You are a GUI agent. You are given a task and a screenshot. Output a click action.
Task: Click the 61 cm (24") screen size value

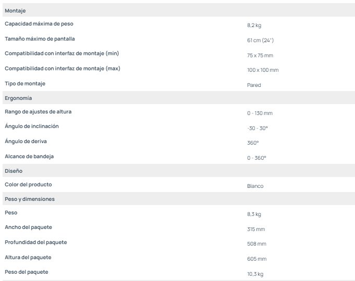[x=260, y=40]
